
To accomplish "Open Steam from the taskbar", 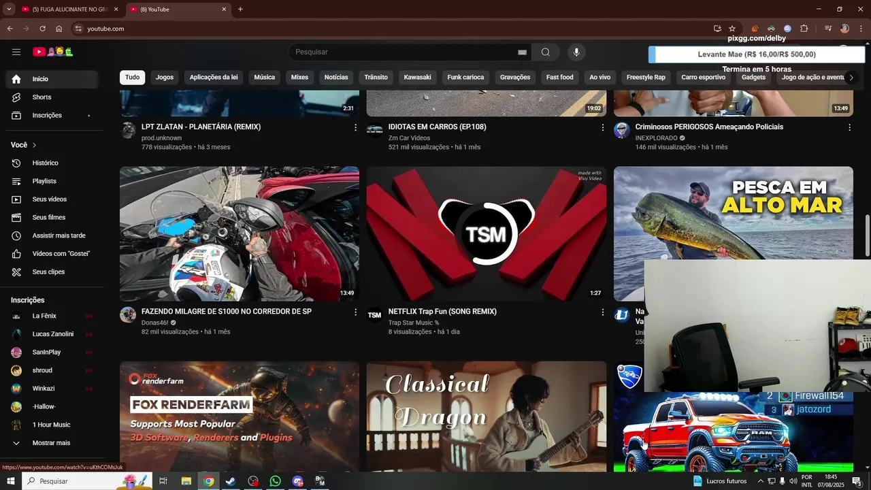I will (x=230, y=481).
